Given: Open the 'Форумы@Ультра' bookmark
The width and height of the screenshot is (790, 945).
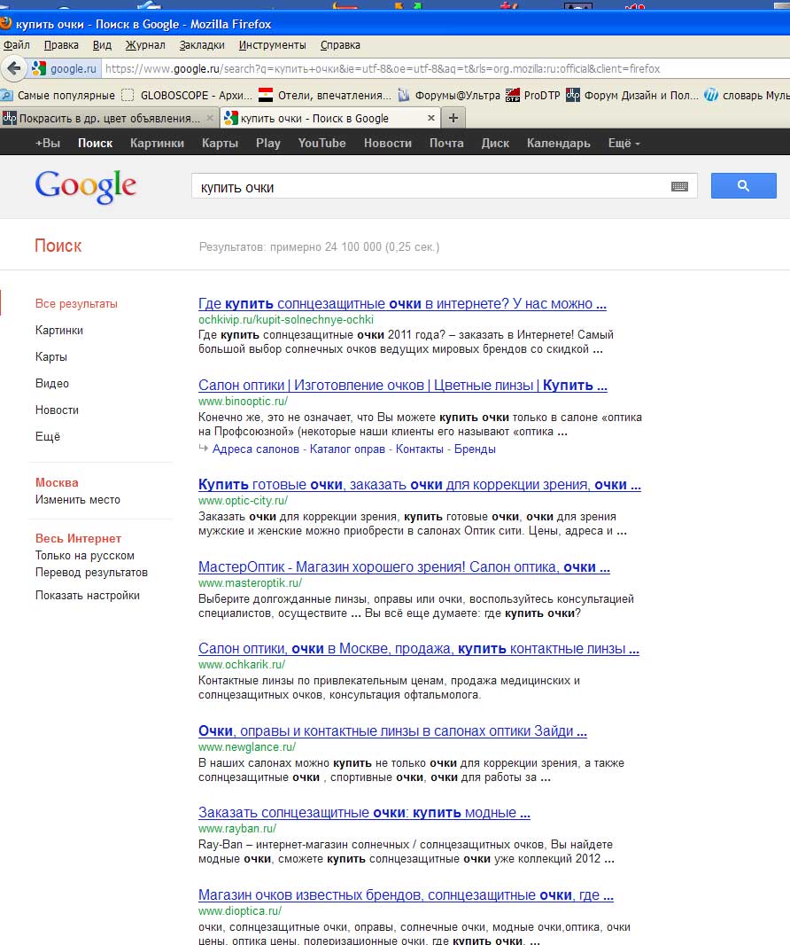Looking at the screenshot, I should (x=449, y=95).
